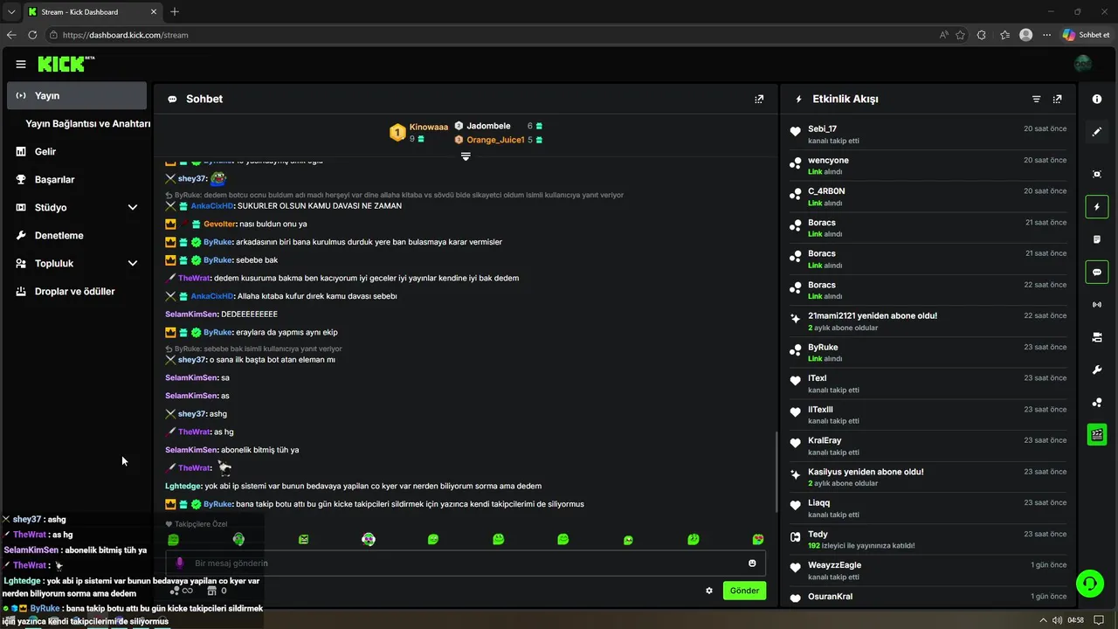This screenshot has height=629, width=1118.
Task: Click the C_4RB0N activity entry
Action: (928, 197)
